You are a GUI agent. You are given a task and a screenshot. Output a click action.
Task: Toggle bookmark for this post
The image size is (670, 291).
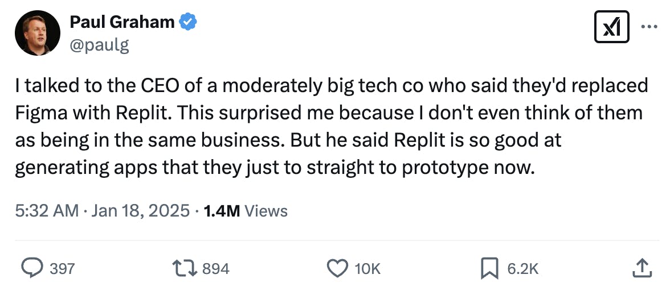(x=489, y=268)
